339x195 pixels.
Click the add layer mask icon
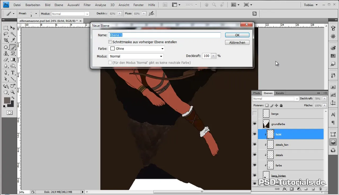292,189
